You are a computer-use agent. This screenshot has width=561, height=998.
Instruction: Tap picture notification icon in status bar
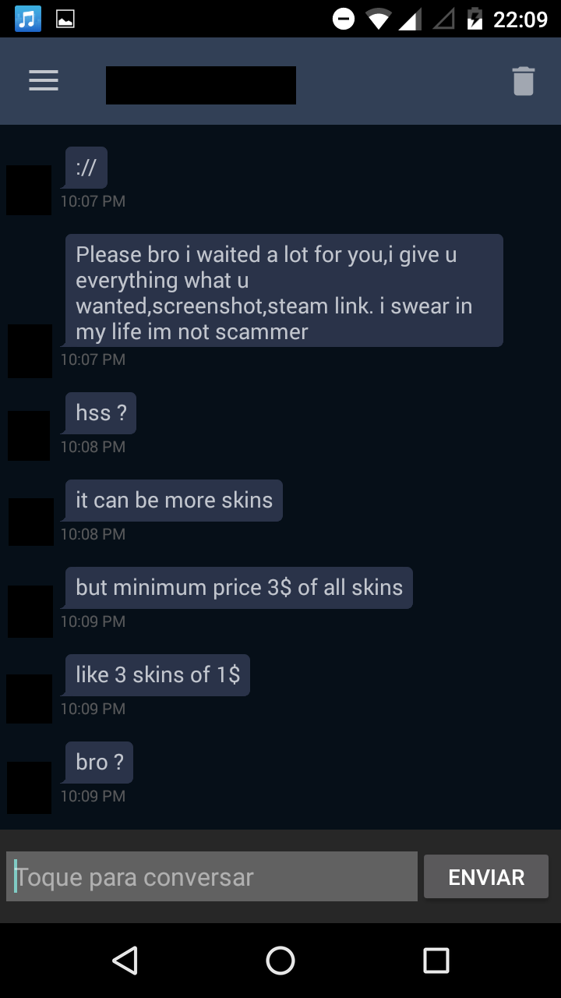click(x=65, y=19)
